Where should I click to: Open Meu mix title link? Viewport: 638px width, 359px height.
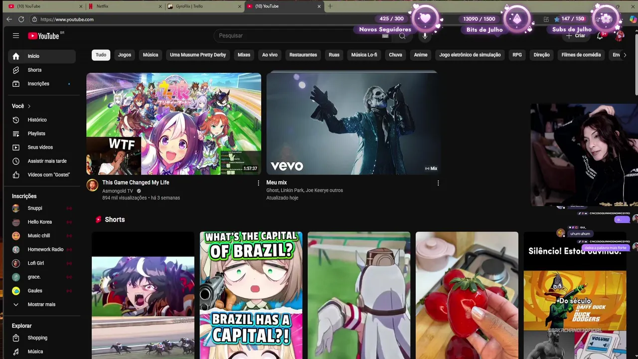click(x=277, y=182)
